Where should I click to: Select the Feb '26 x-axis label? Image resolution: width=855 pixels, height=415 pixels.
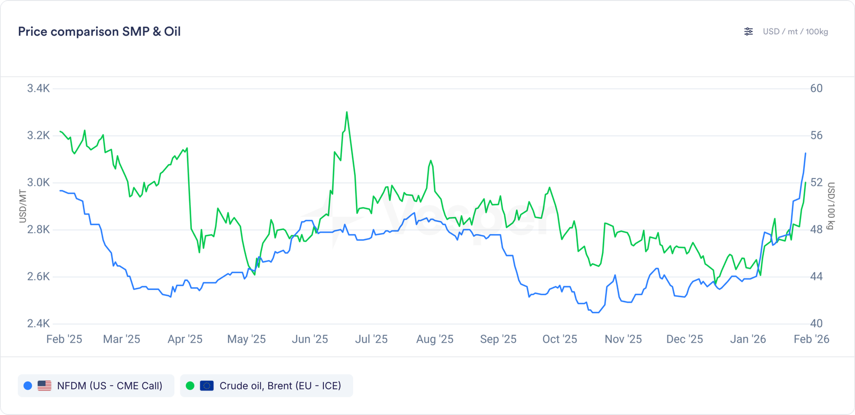[811, 339]
